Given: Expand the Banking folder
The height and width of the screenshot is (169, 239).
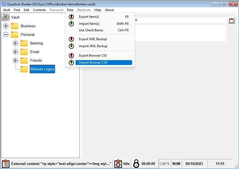Looking at the screenshot, I should pos(15,43).
